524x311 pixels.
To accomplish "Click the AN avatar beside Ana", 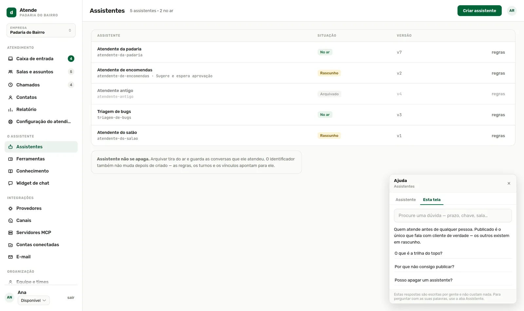I will coord(9,298).
